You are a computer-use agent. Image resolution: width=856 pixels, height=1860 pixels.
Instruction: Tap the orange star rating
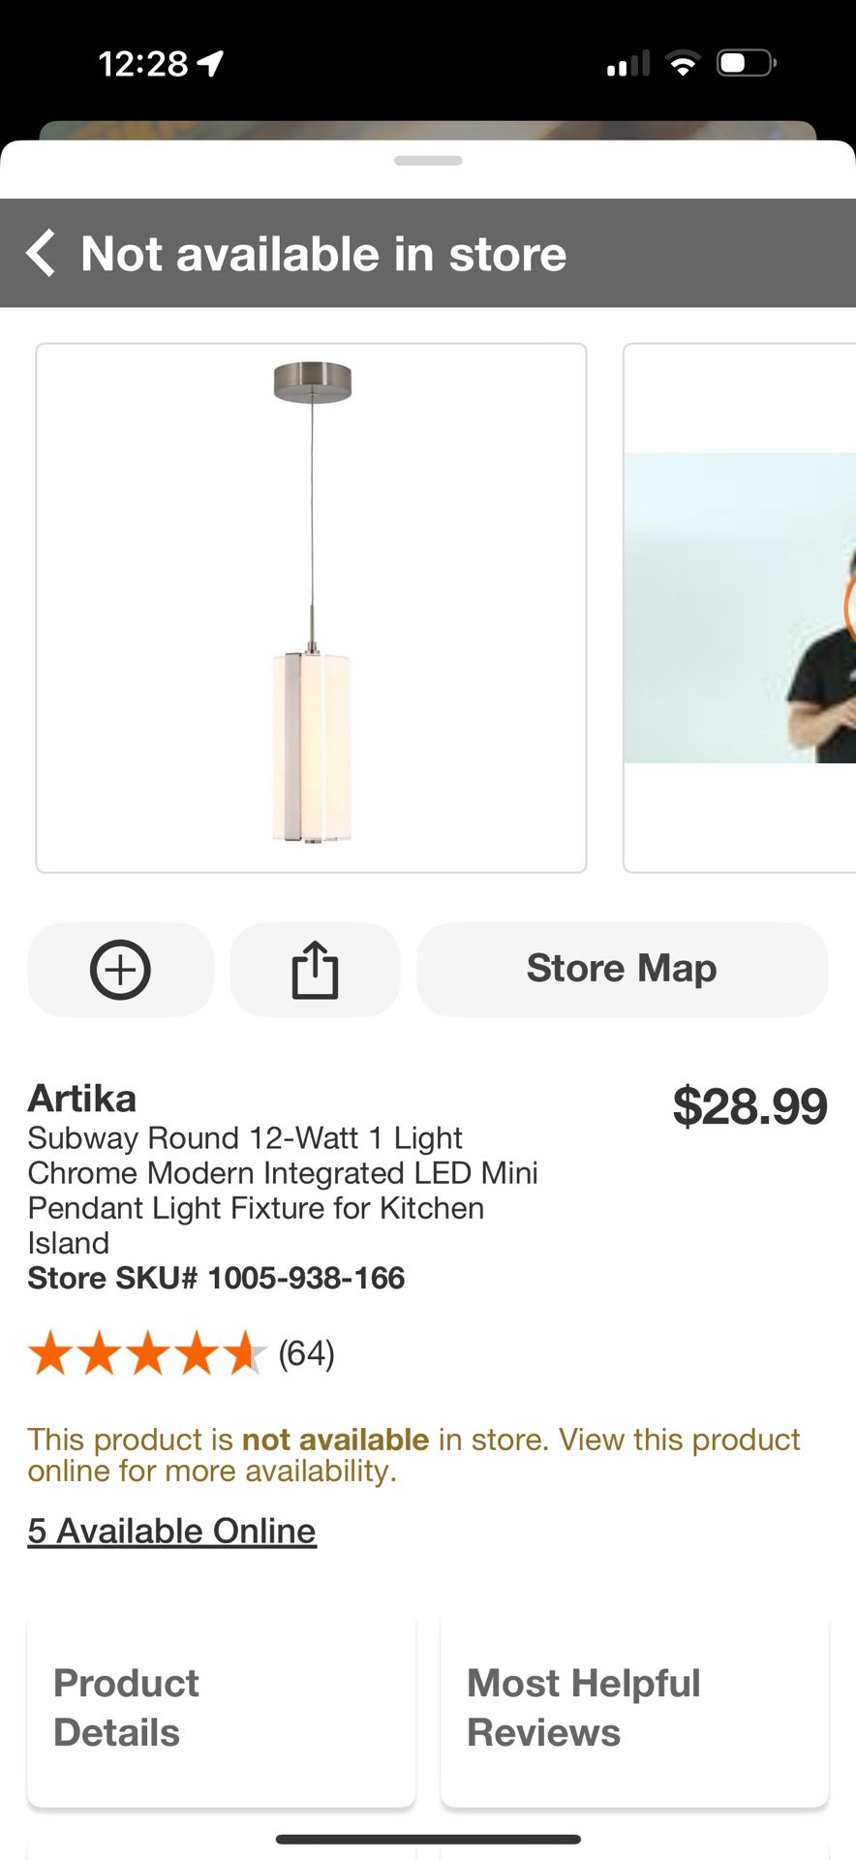coord(146,1353)
